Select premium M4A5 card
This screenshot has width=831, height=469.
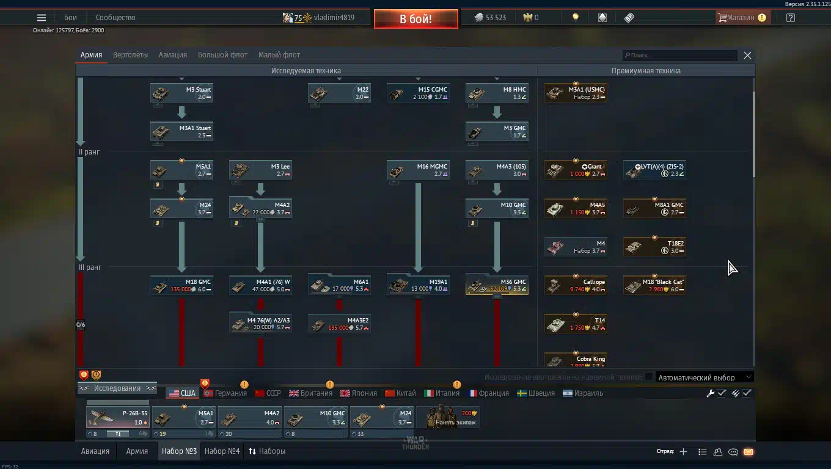[x=576, y=209]
